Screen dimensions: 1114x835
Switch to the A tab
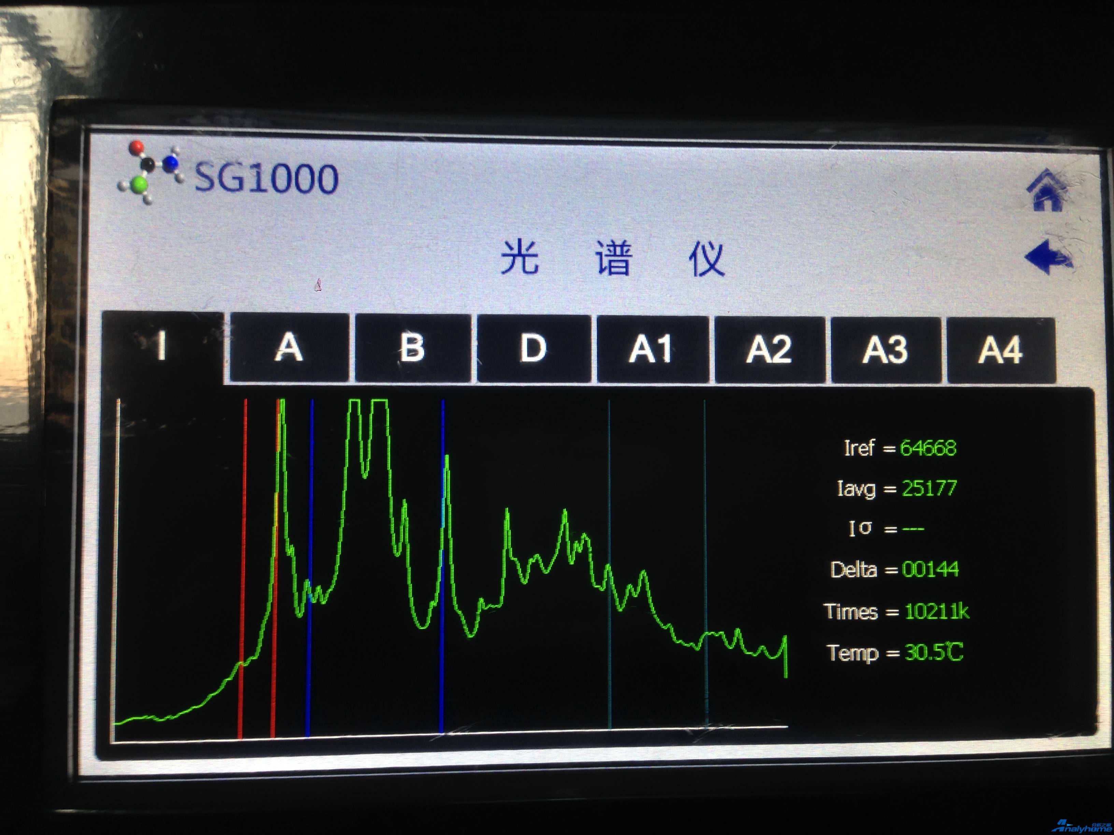pyautogui.click(x=289, y=348)
